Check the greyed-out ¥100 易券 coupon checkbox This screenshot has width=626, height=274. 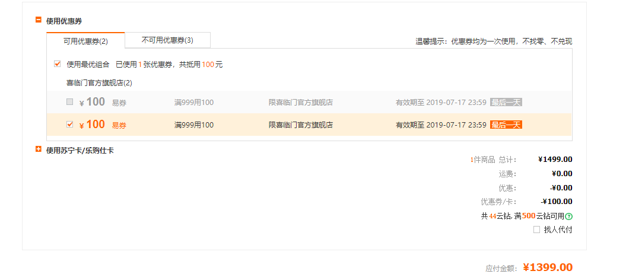pyautogui.click(x=70, y=101)
